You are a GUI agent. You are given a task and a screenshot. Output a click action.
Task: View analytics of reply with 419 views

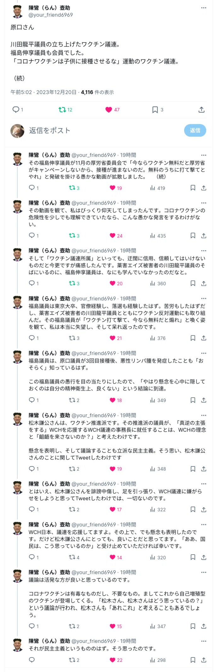point(158,188)
